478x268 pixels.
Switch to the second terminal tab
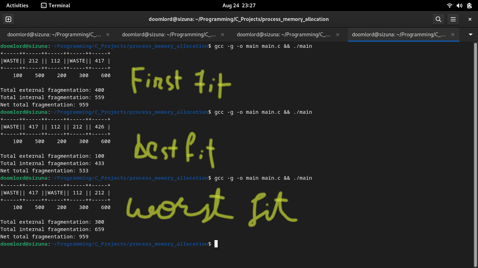click(169, 35)
